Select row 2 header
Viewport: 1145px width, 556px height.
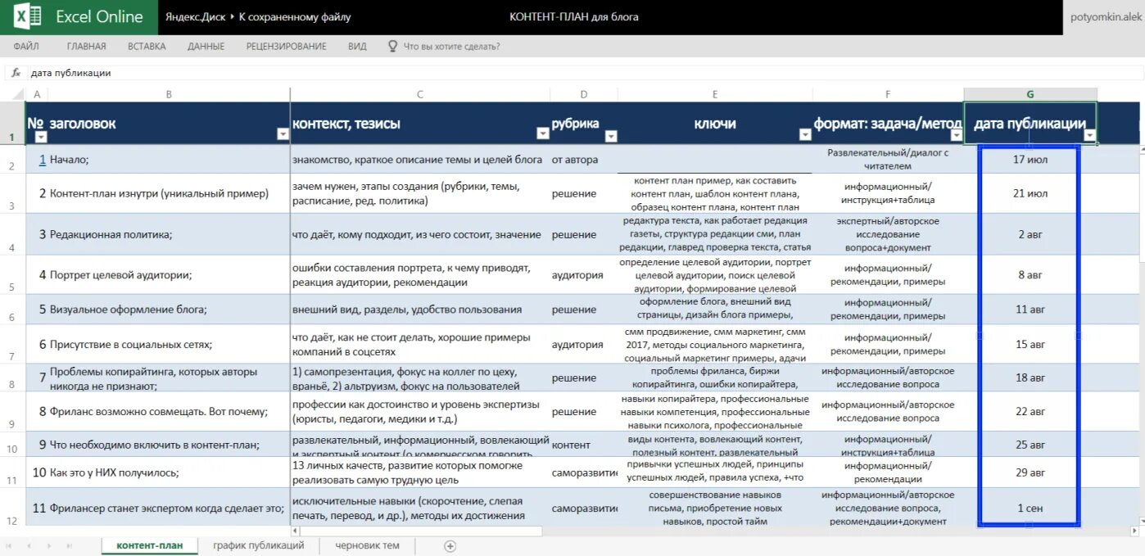click(12, 160)
